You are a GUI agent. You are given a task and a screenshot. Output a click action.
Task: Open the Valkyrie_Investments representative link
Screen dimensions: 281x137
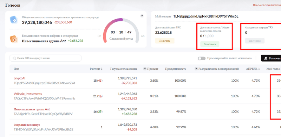pos(28,94)
